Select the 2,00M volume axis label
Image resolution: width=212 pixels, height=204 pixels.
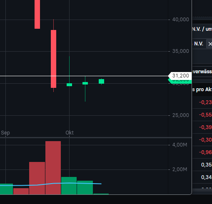[x=180, y=169]
